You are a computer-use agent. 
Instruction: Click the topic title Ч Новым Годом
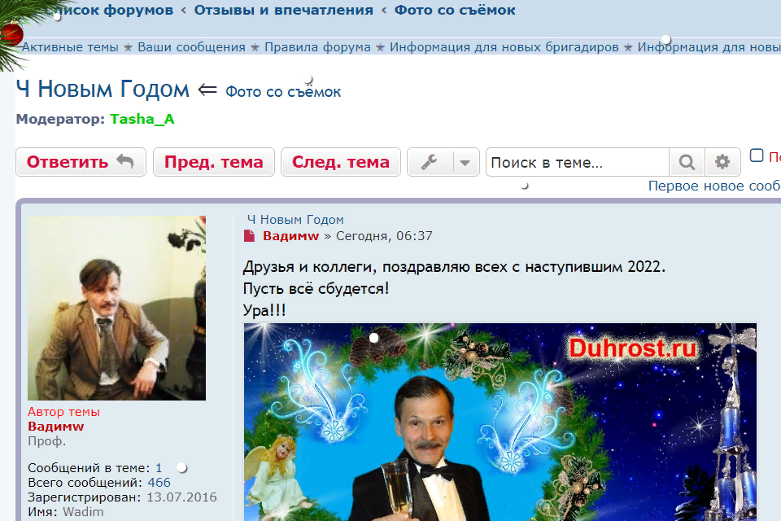103,90
